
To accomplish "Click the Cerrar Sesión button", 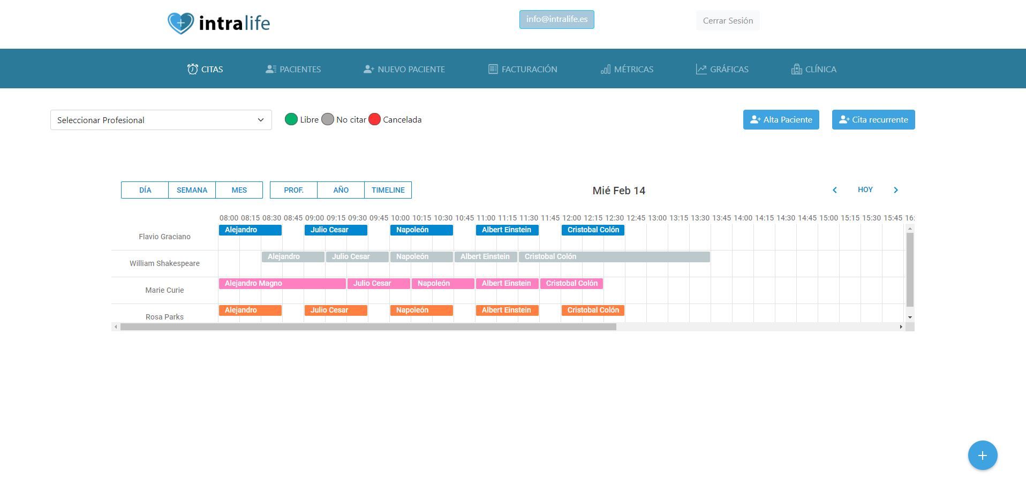I will pos(728,20).
